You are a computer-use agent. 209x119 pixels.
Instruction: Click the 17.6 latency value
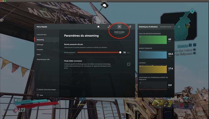171,68
